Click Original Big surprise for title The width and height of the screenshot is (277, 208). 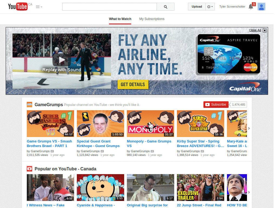(x=147, y=205)
